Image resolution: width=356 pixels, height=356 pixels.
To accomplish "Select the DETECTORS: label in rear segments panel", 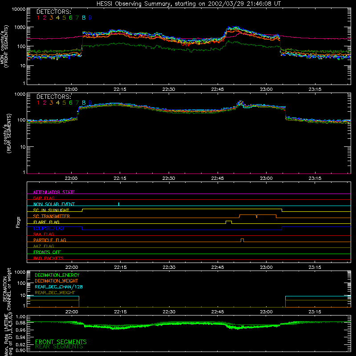I will [53, 97].
